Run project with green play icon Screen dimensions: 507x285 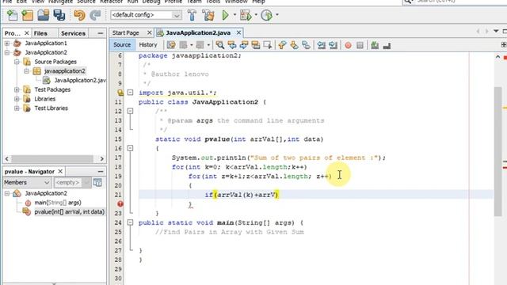click(x=226, y=15)
